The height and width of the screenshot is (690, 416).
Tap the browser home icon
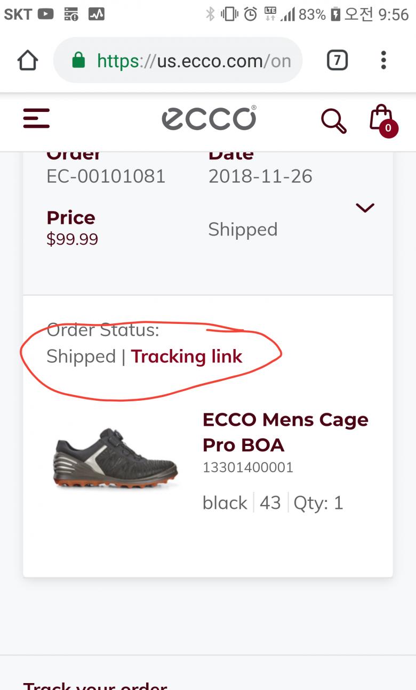(x=28, y=60)
